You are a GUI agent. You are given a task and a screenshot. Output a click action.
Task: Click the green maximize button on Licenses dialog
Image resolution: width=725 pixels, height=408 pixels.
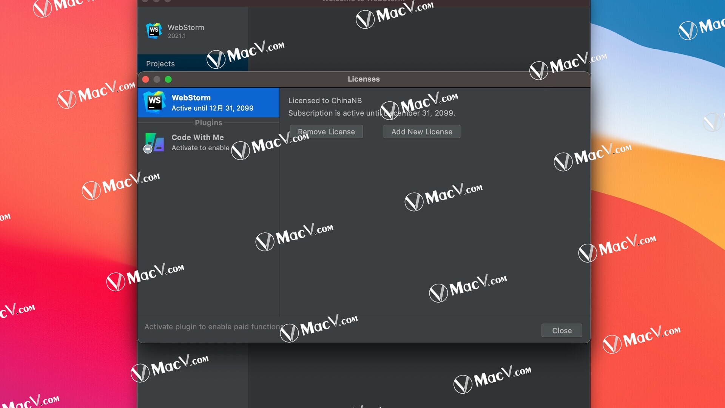click(168, 79)
